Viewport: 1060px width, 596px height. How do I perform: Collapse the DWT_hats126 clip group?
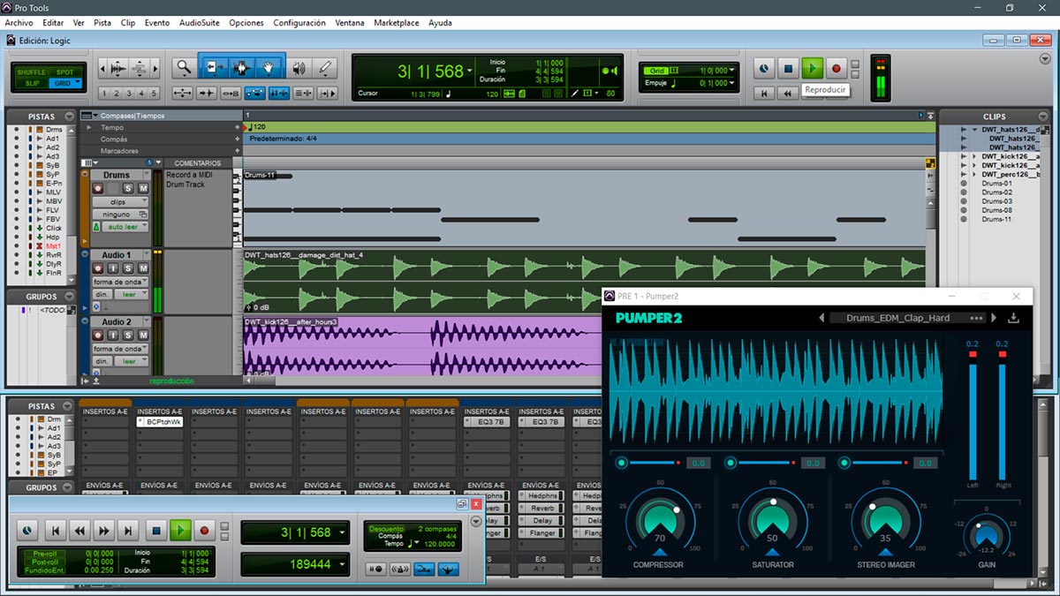[x=975, y=130]
